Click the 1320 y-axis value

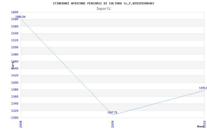(14, 111)
